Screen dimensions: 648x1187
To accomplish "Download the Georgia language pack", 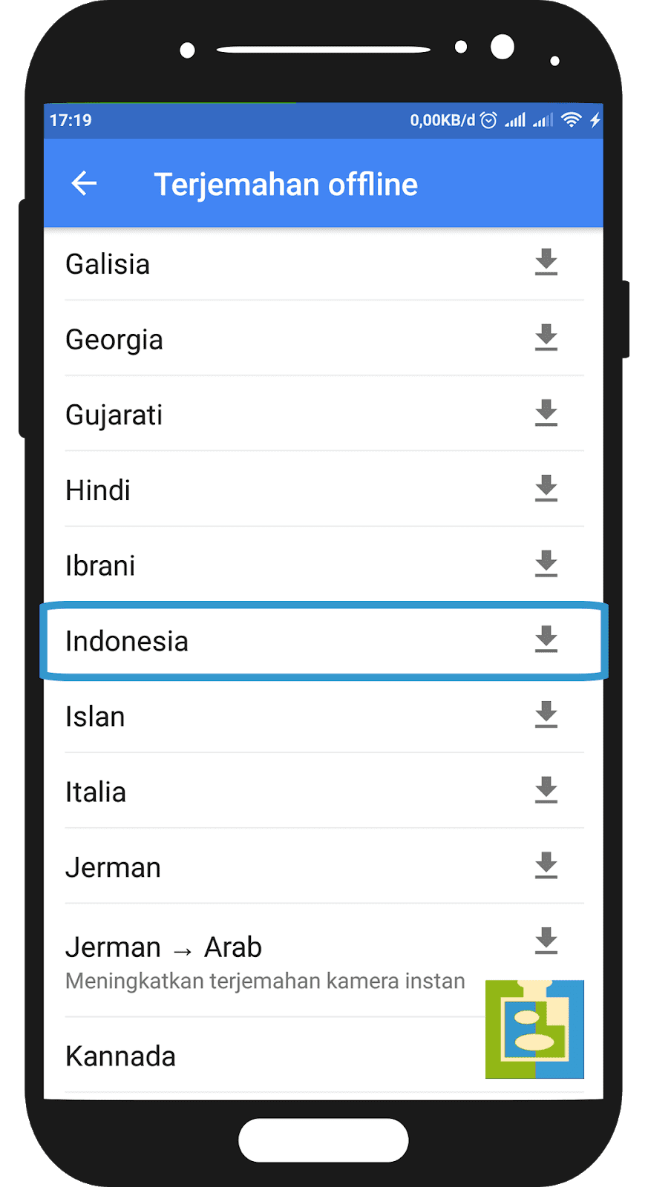I will 546,338.
